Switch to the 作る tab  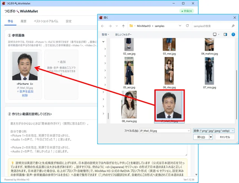(10, 21)
